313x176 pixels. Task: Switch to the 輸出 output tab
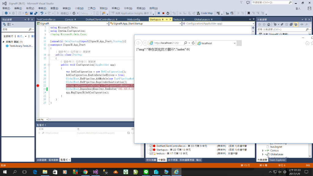pos(199,160)
